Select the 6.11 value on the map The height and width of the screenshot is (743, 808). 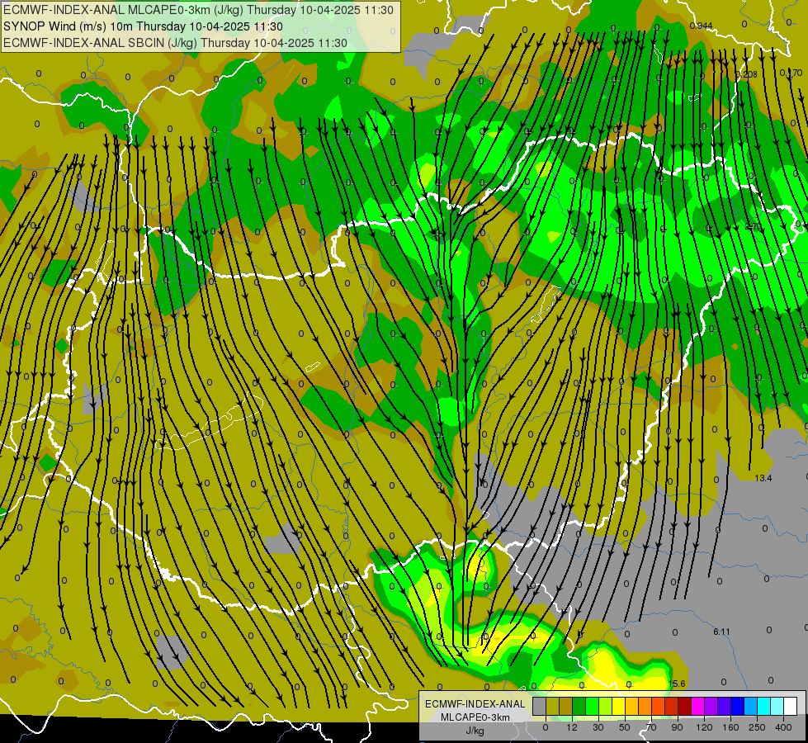(x=722, y=632)
